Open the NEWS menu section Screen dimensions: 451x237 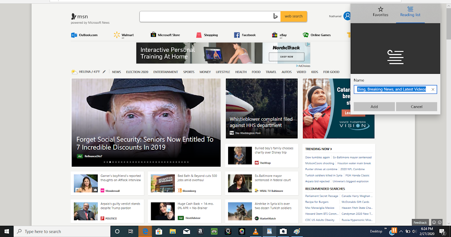[117, 72]
